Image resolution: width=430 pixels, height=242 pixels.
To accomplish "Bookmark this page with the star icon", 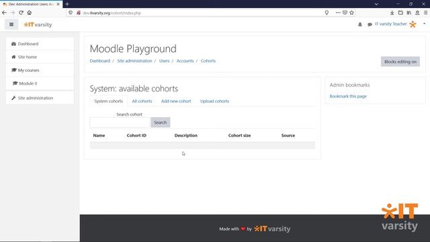I will pos(351,13).
